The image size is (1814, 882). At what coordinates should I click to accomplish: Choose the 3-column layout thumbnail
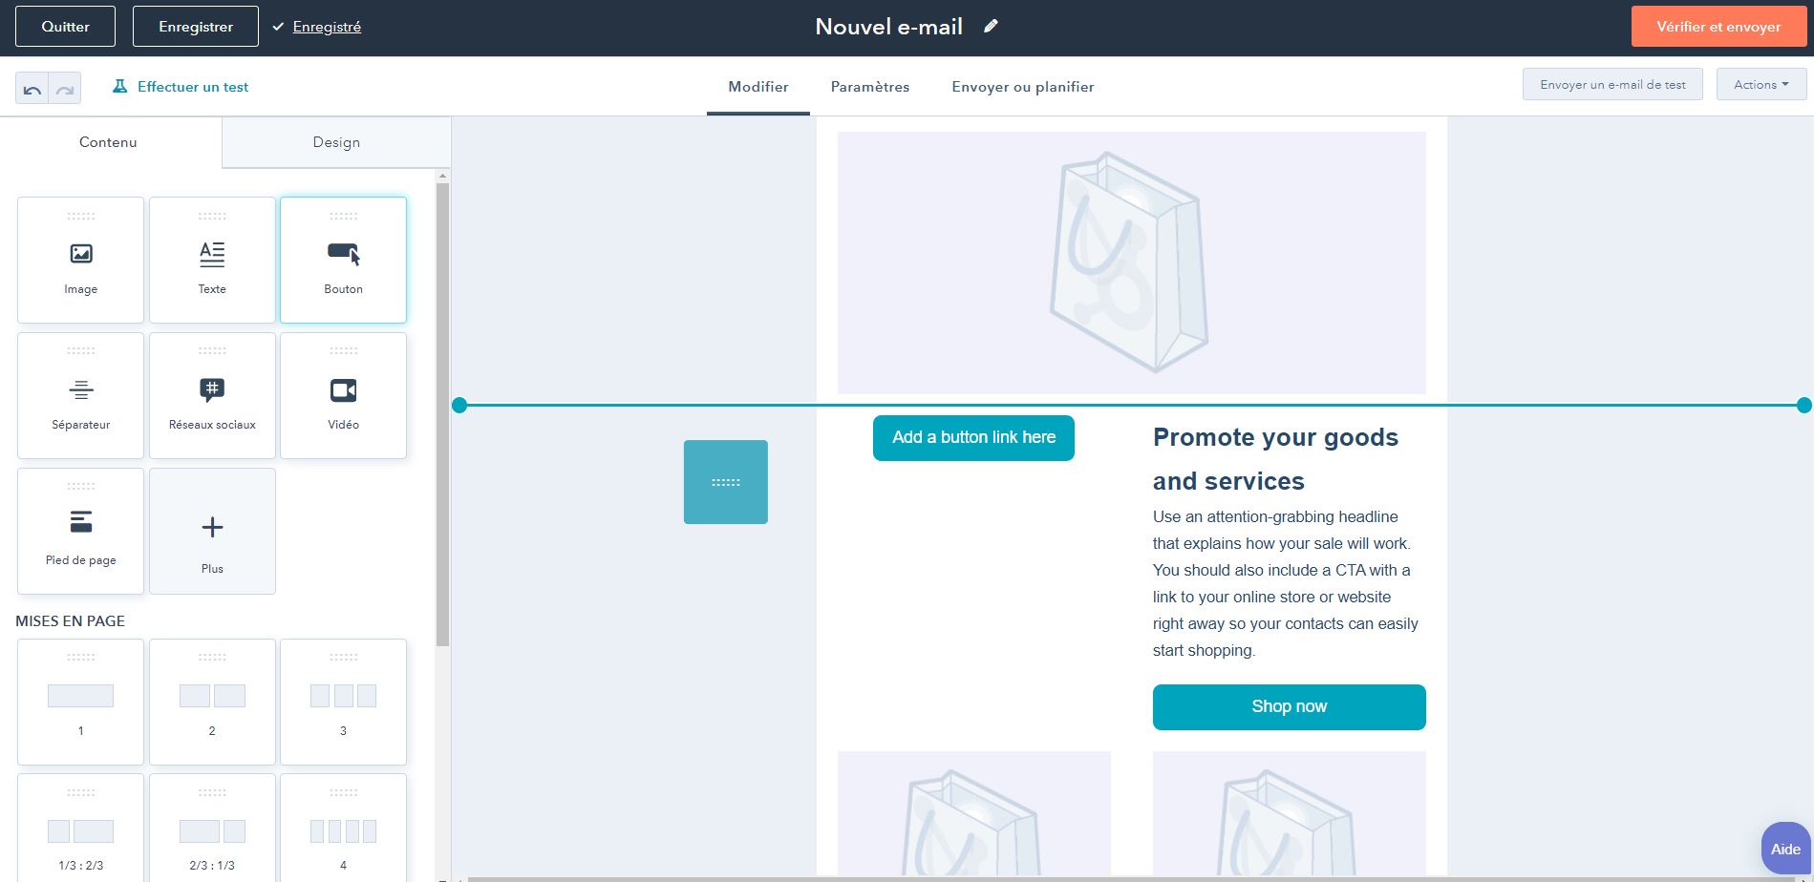point(343,702)
